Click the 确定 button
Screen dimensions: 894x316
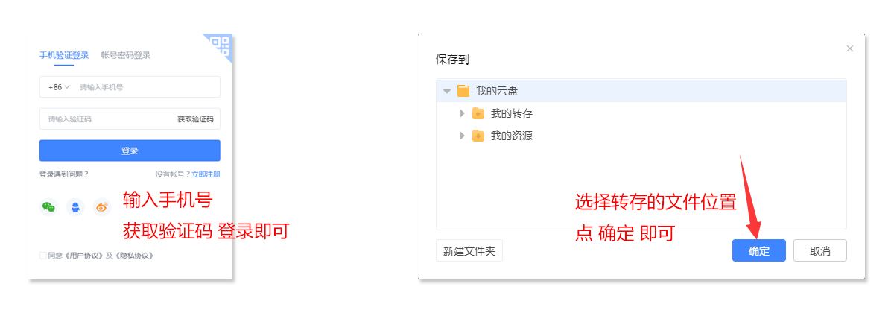[758, 251]
